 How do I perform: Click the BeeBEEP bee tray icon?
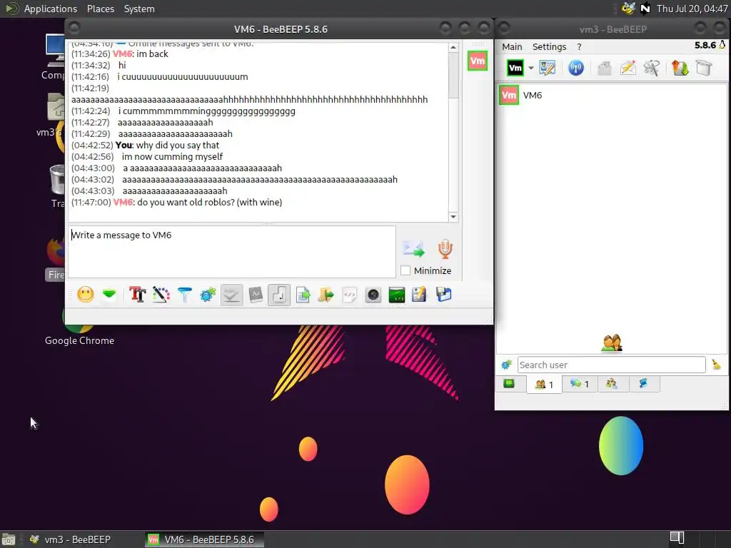[x=628, y=9]
